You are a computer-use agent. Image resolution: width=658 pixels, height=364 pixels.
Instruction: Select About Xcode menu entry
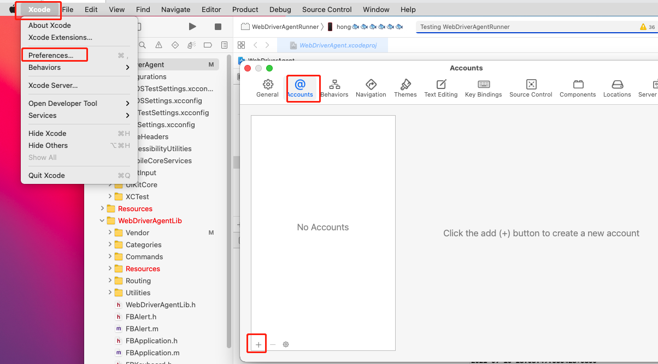point(79,25)
